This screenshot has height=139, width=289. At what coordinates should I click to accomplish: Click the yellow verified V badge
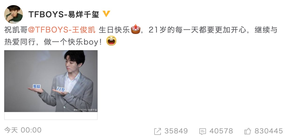click(x=106, y=14)
